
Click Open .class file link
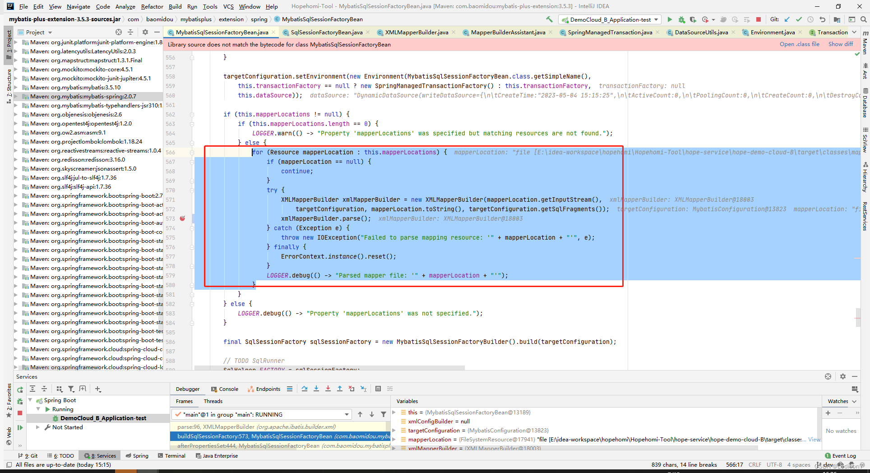click(x=799, y=44)
